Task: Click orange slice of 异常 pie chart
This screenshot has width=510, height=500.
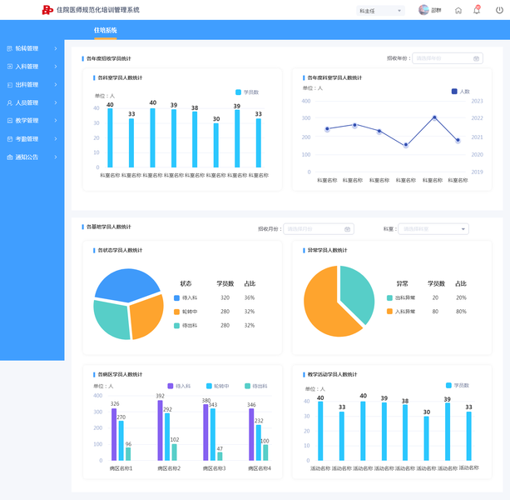Action: coord(324,309)
